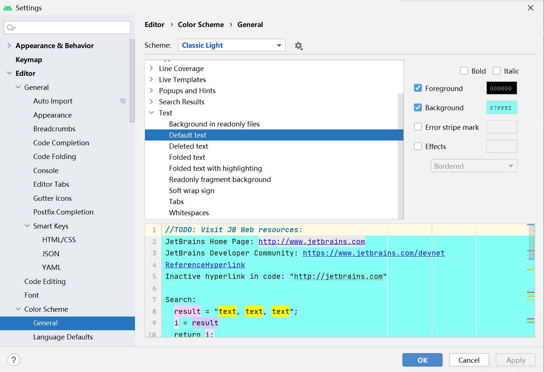Click the OK button

[x=422, y=360]
